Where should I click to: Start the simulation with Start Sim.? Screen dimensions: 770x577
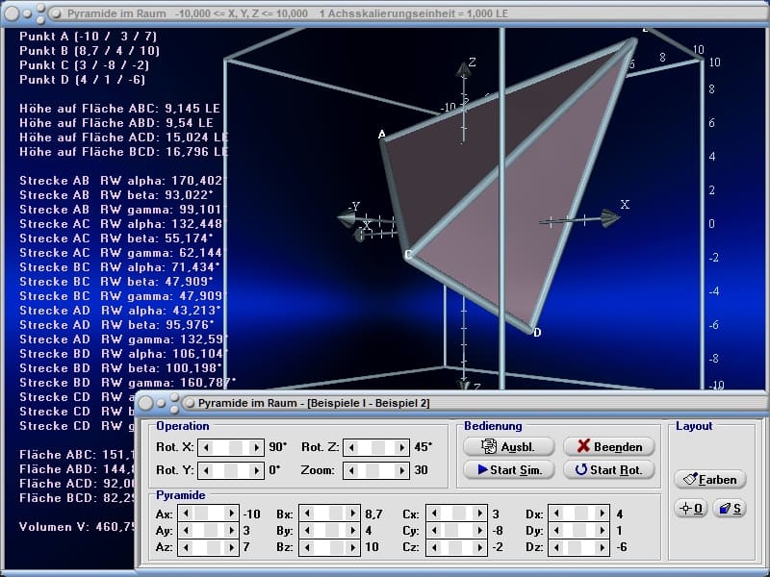pos(509,469)
